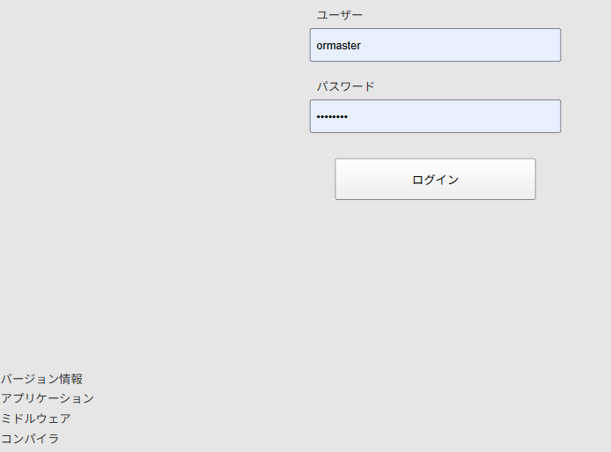Click the パスワード label above the password box

pos(346,86)
